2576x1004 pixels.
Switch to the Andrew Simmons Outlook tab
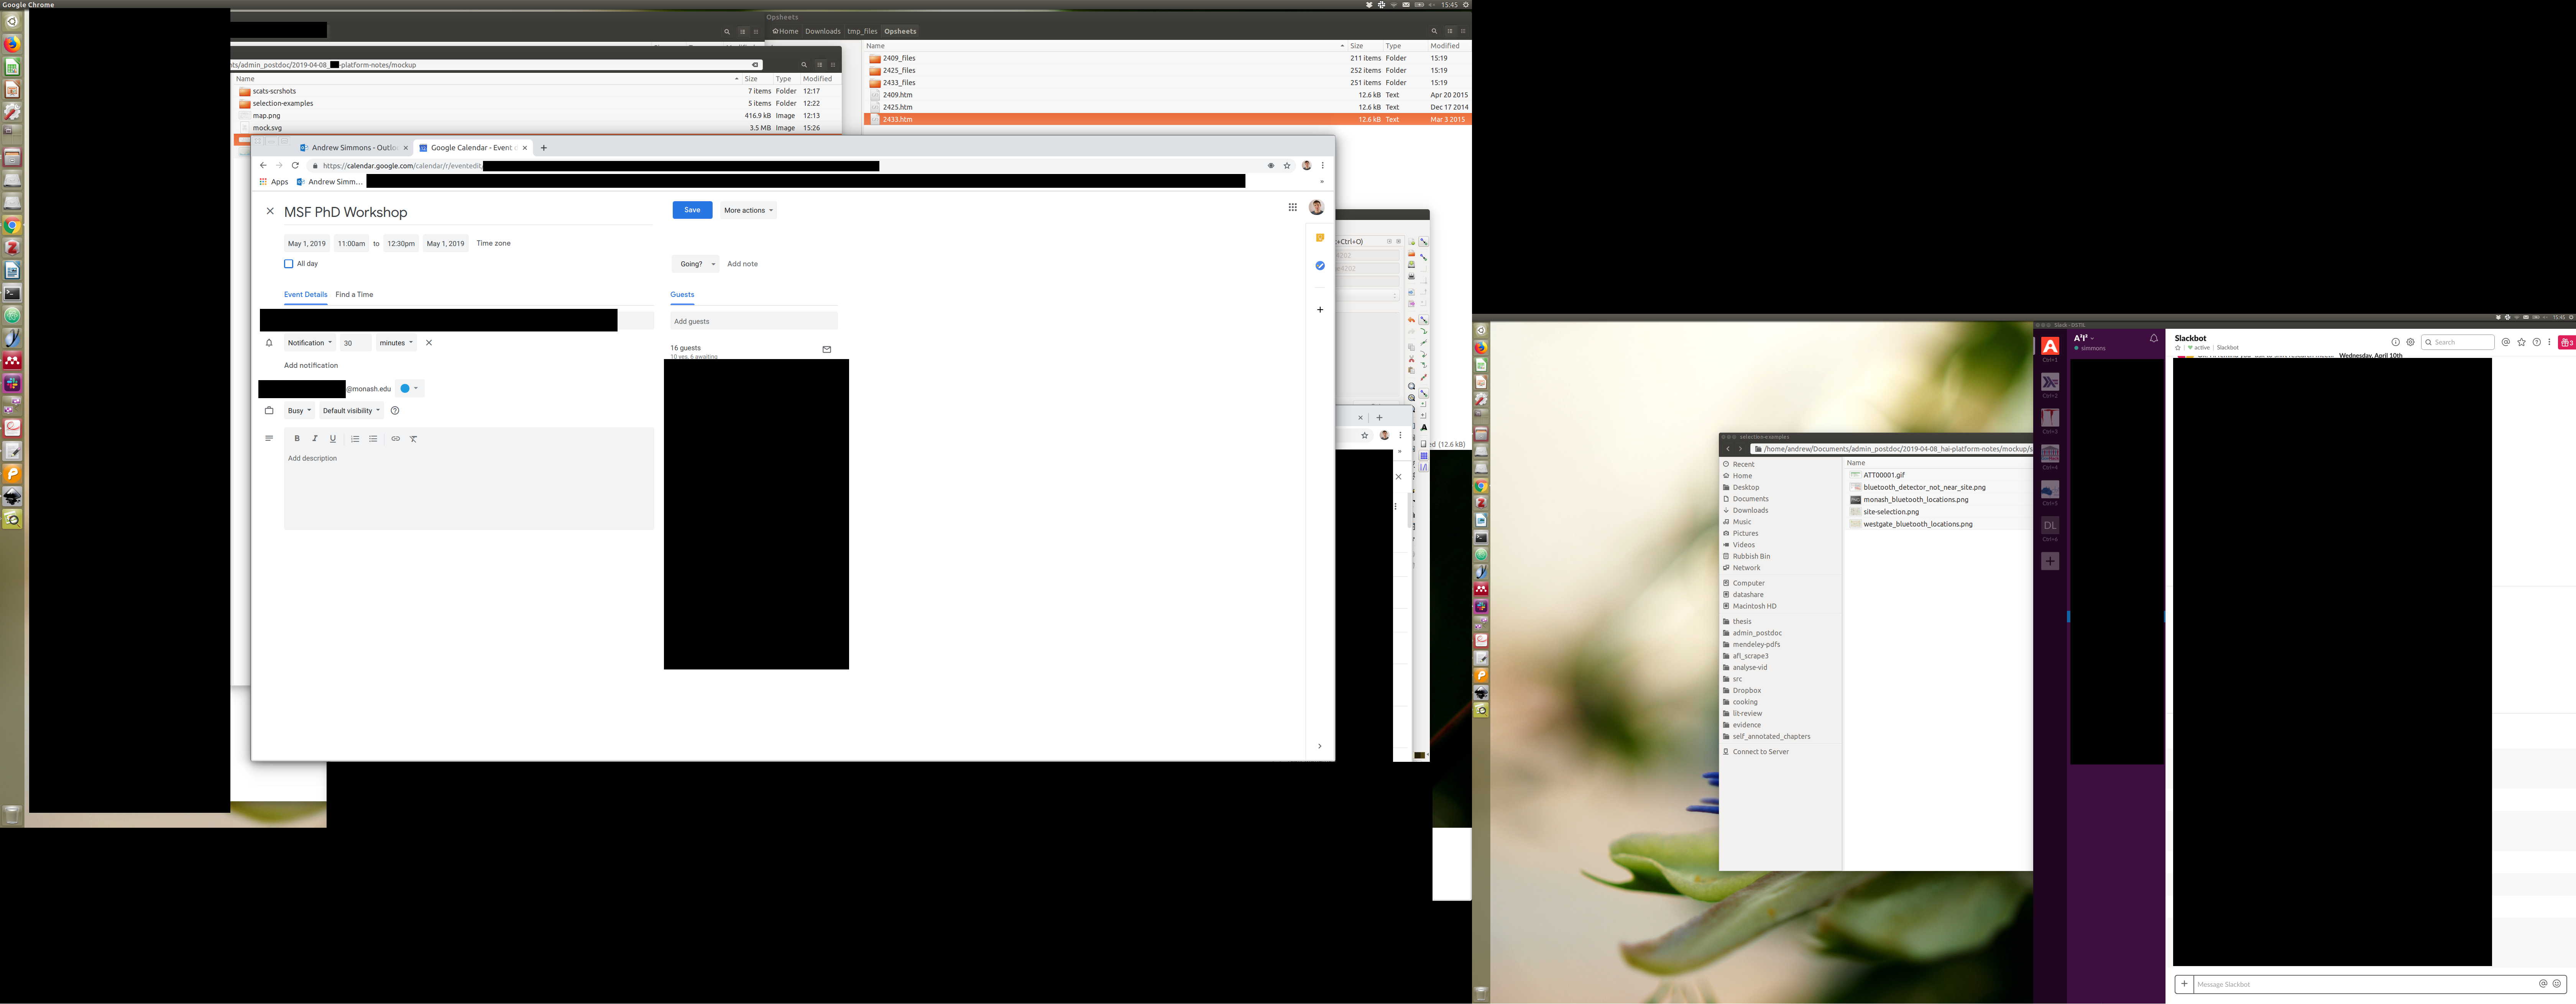pyautogui.click(x=354, y=148)
